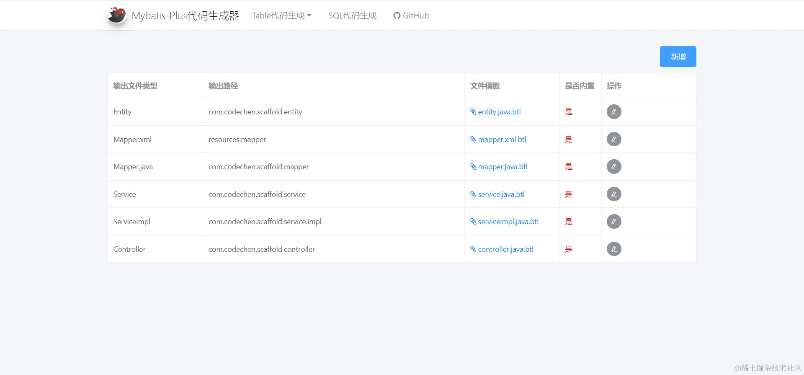The image size is (804, 375).
Task: Click the Mybatis-Plus bird logo
Action: click(x=117, y=16)
